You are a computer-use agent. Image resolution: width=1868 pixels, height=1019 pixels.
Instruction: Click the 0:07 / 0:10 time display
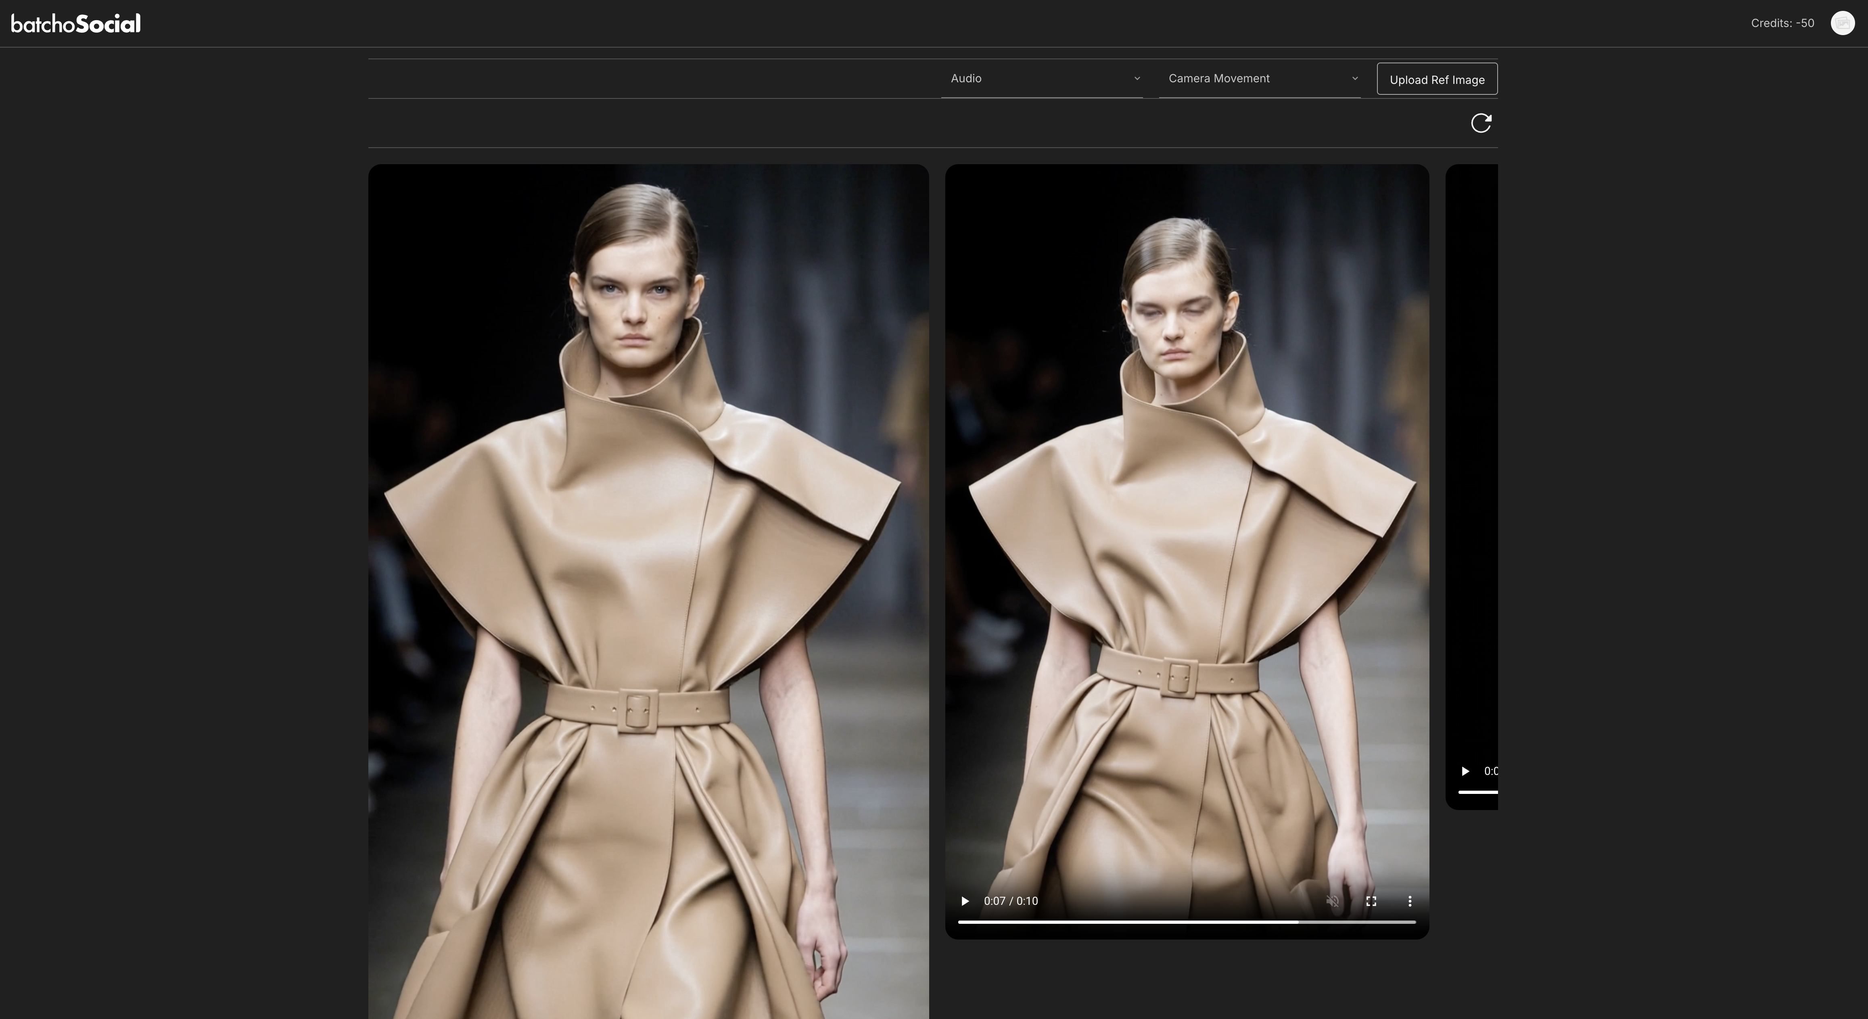pyautogui.click(x=1010, y=901)
